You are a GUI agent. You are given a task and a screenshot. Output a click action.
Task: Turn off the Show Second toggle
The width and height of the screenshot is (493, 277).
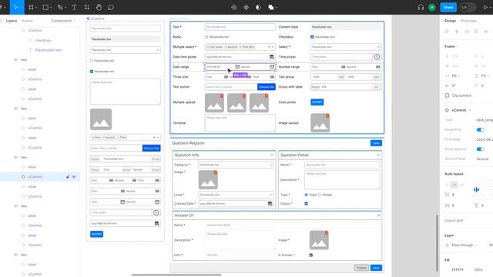click(x=480, y=149)
